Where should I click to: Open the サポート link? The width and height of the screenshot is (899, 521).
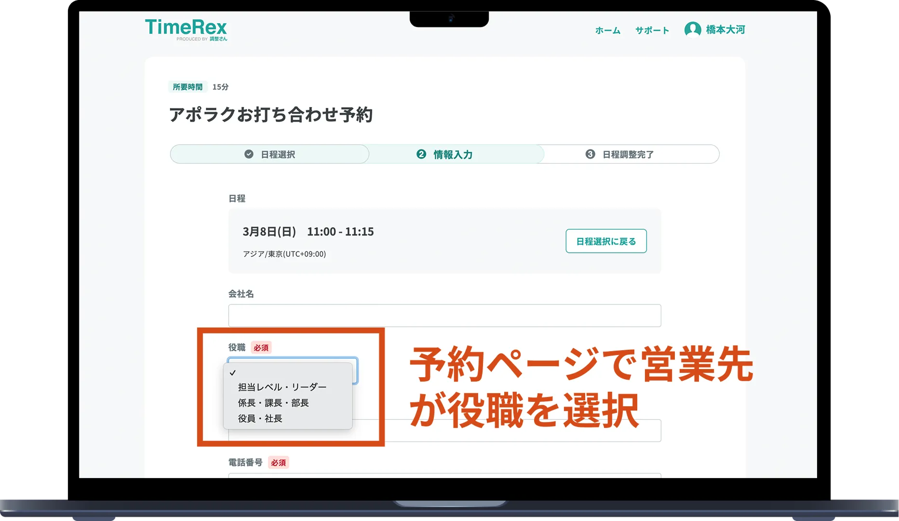652,30
